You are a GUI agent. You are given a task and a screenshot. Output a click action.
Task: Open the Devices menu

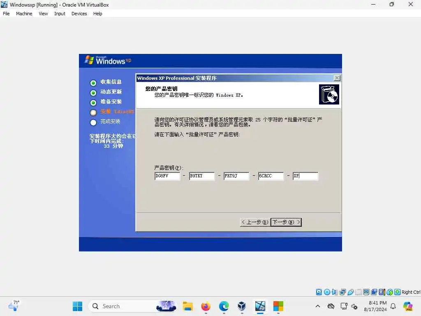pyautogui.click(x=79, y=14)
